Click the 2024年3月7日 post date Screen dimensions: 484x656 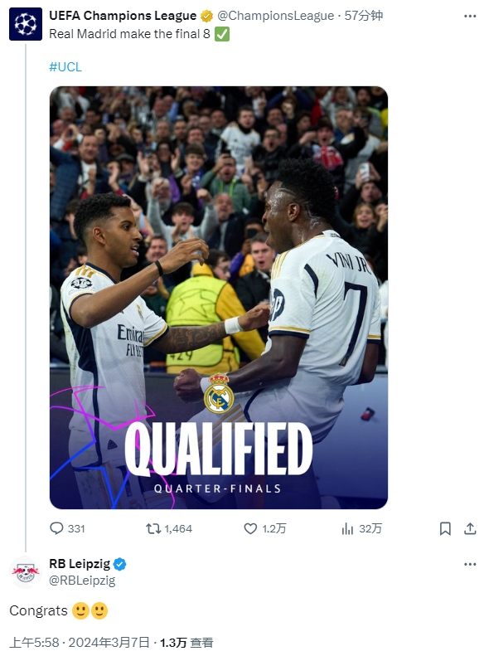click(x=109, y=642)
